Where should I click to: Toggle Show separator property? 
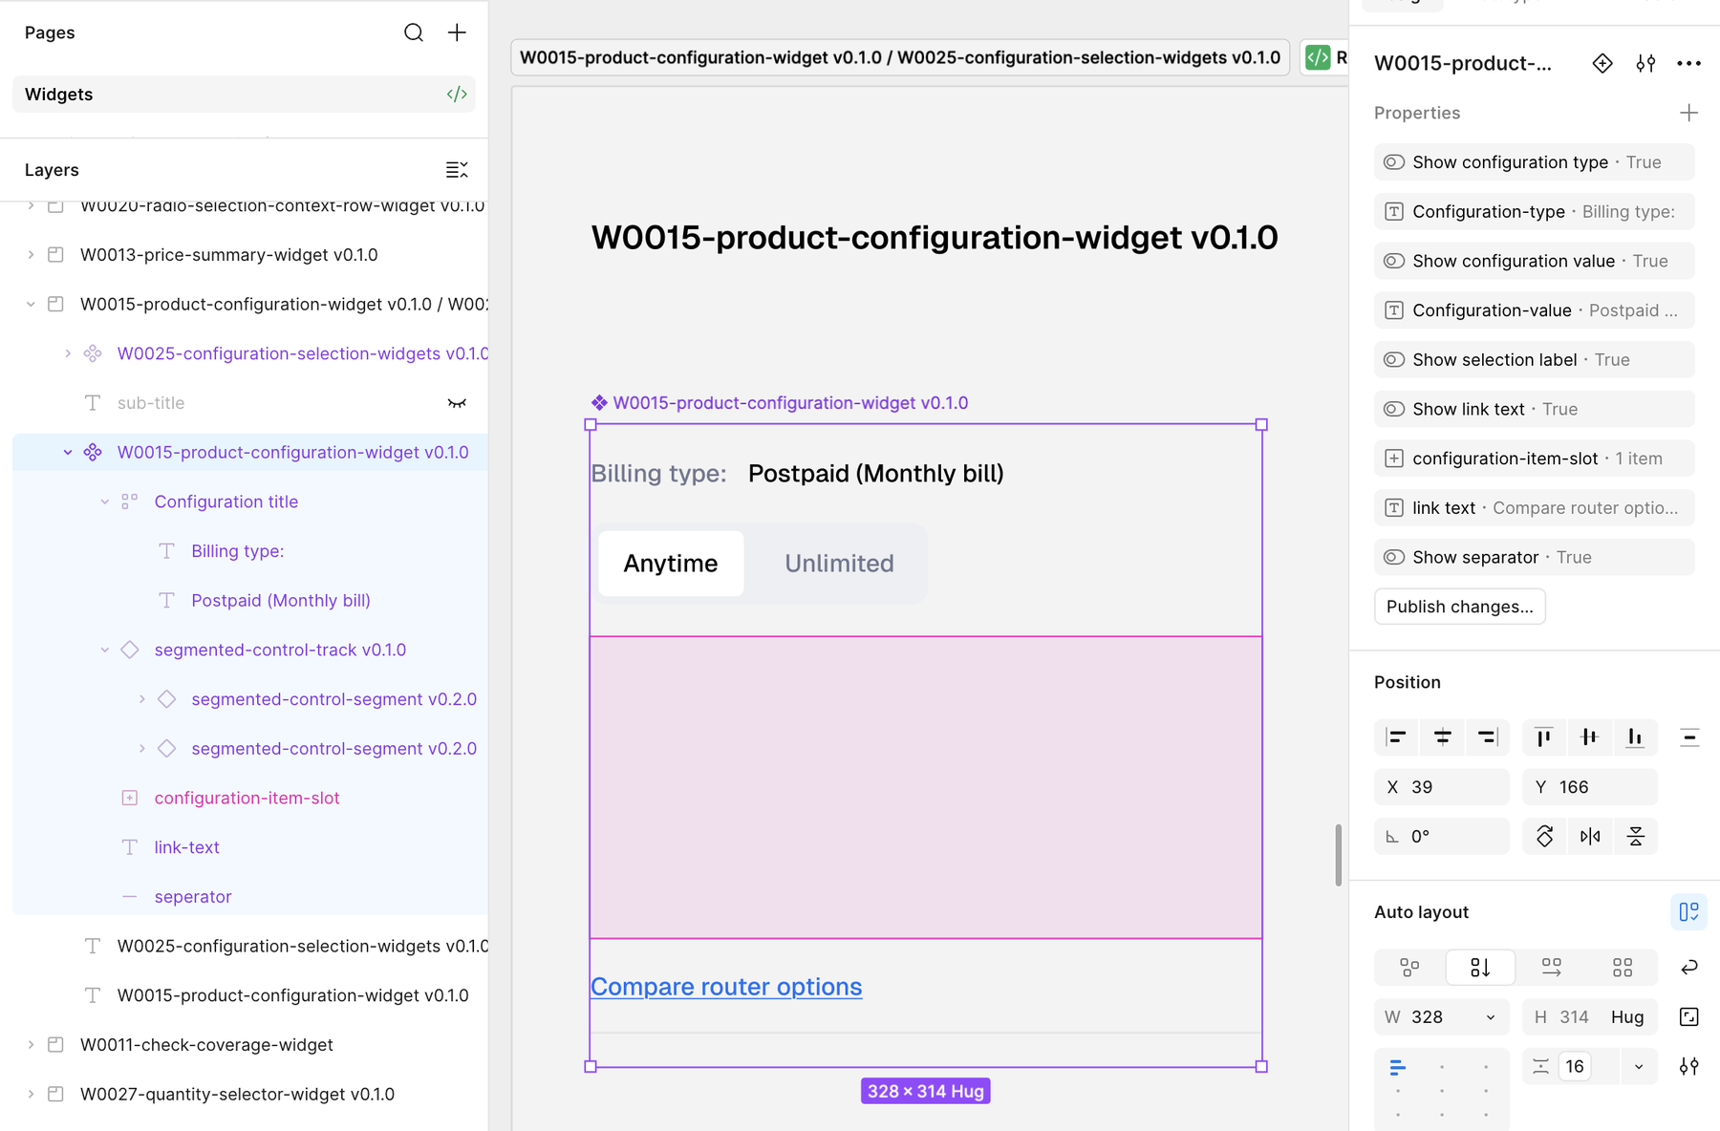click(x=1394, y=557)
